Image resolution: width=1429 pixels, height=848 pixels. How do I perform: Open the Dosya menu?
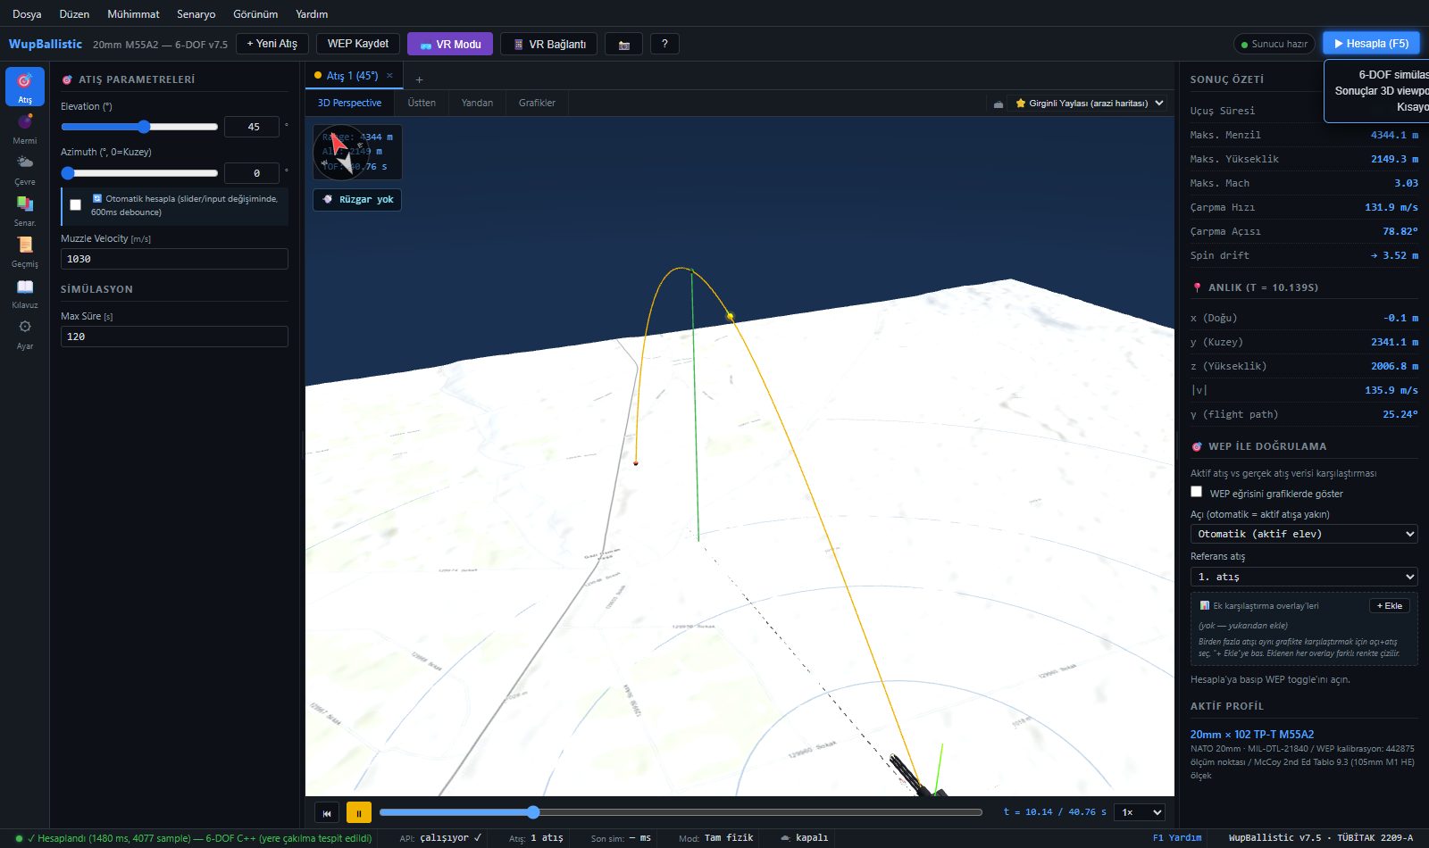pos(27,14)
